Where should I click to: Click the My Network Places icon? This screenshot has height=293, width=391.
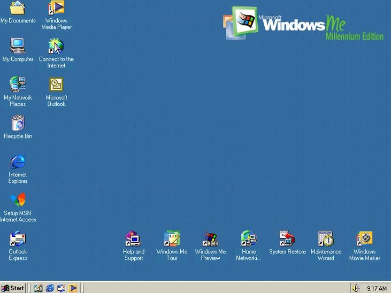(x=18, y=84)
